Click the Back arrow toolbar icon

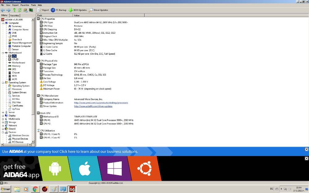coord(3,10)
